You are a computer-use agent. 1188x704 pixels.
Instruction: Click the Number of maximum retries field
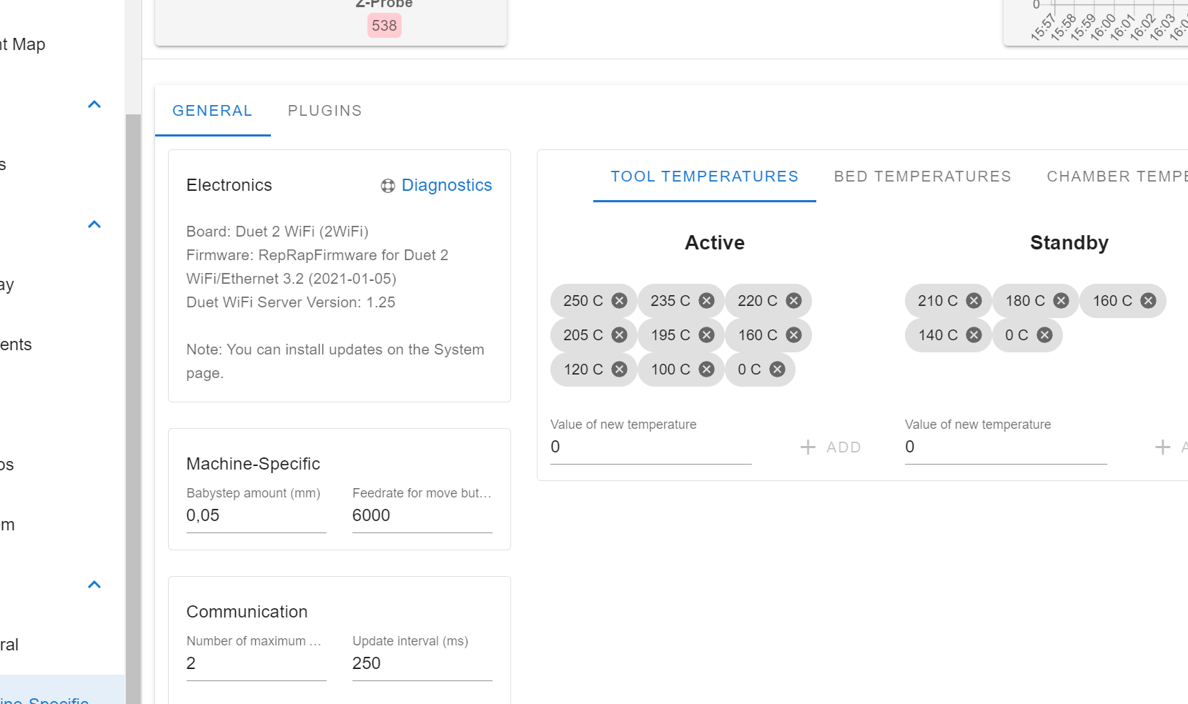click(x=257, y=664)
